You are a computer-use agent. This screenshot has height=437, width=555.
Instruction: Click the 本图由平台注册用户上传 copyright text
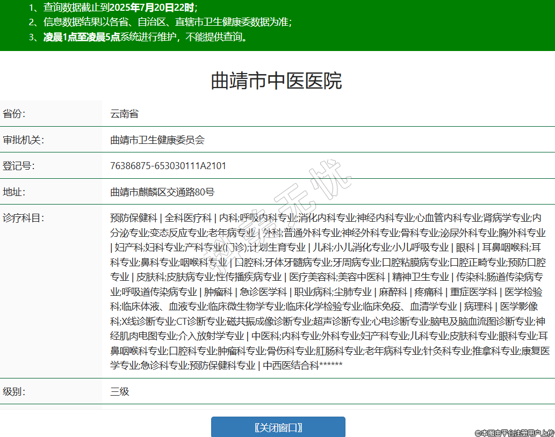pos(514,432)
